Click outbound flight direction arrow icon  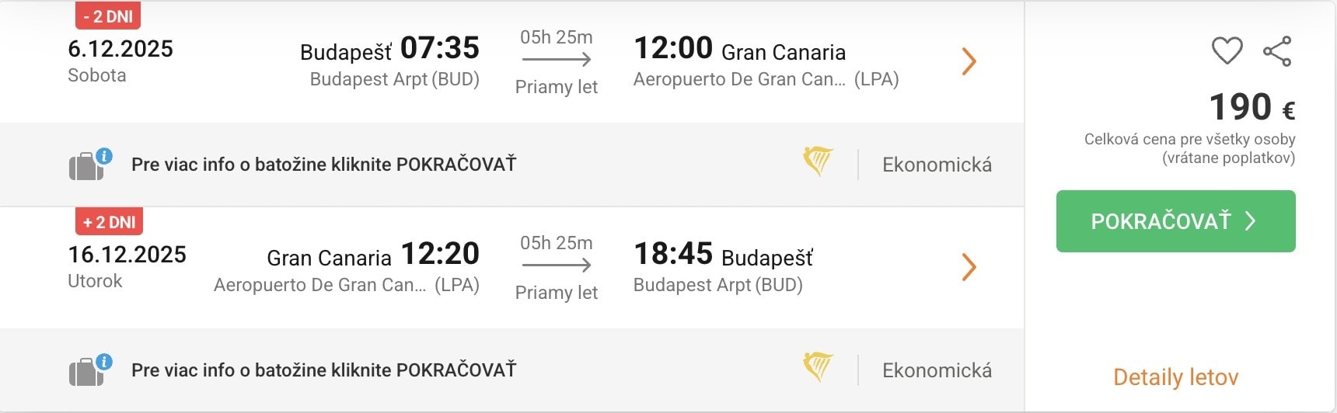[557, 60]
